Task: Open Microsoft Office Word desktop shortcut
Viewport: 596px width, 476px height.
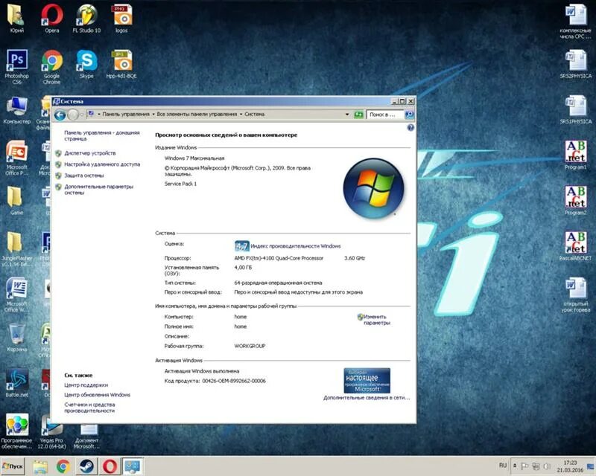Action: coord(16,295)
